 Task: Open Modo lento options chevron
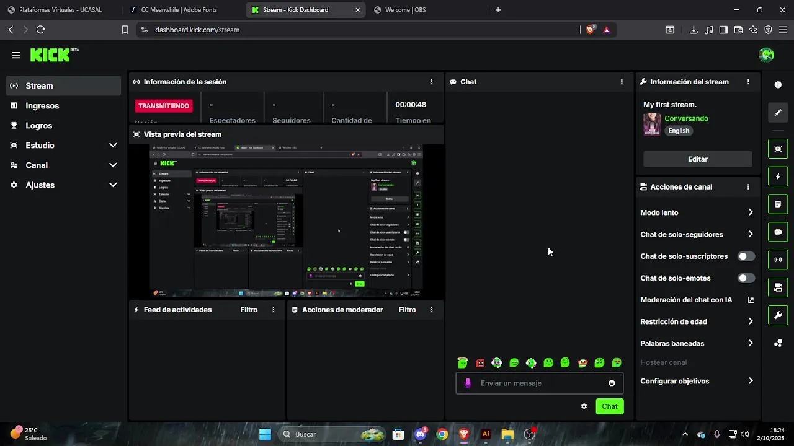tap(751, 212)
